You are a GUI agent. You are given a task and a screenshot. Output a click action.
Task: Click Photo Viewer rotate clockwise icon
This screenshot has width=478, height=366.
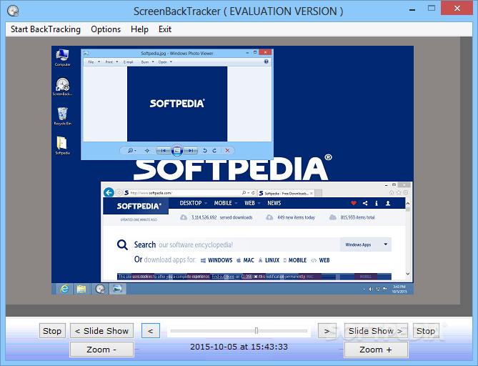tap(214, 150)
